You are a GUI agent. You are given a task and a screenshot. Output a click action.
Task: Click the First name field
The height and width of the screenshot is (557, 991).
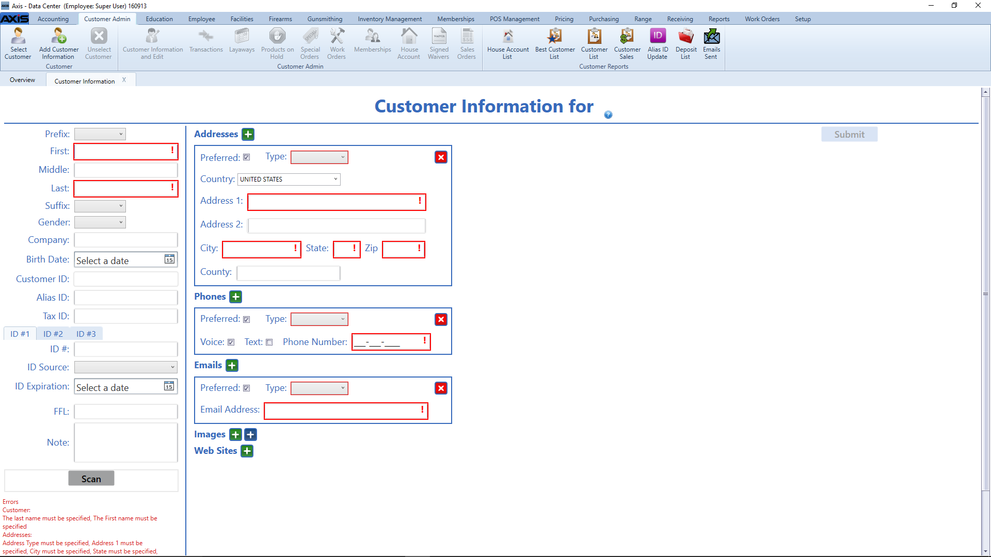(126, 152)
